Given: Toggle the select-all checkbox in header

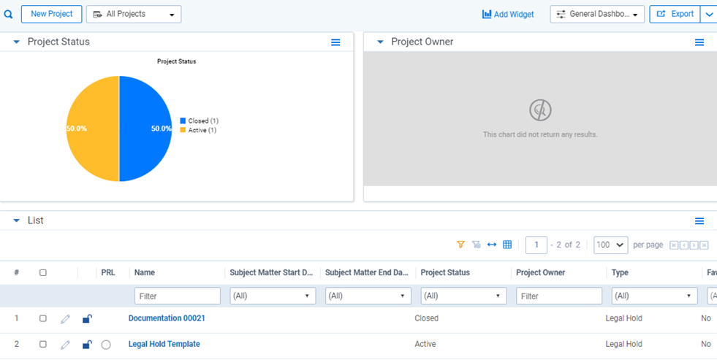Looking at the screenshot, I should tap(42, 273).
